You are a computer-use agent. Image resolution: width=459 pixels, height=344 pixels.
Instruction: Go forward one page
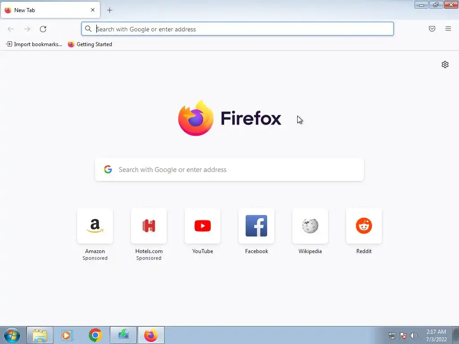coord(27,29)
